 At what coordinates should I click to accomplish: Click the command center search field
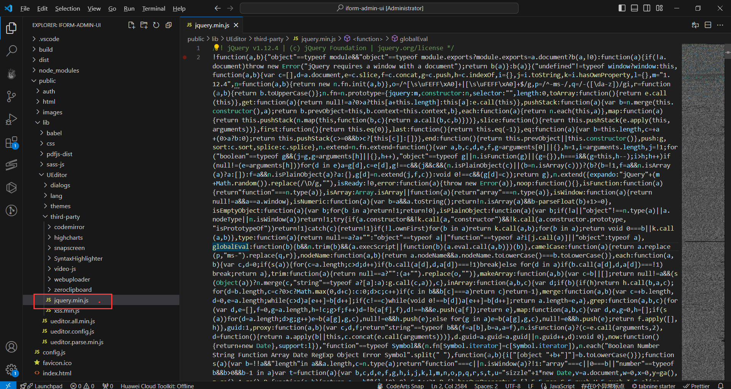click(x=379, y=8)
